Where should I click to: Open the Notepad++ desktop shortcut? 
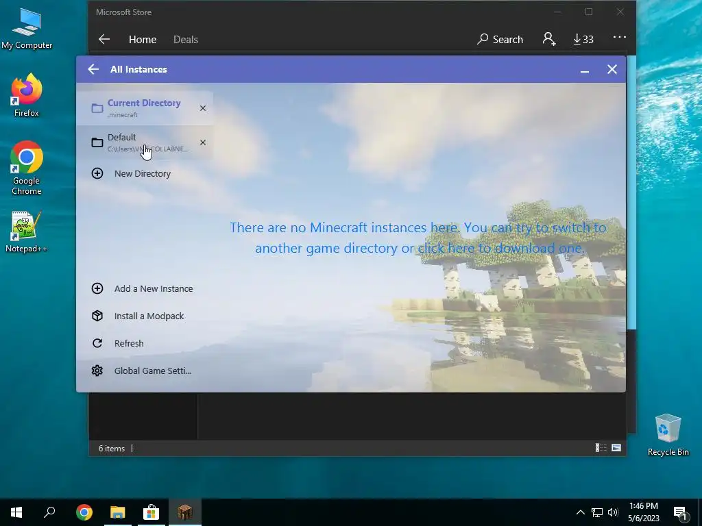click(26, 232)
